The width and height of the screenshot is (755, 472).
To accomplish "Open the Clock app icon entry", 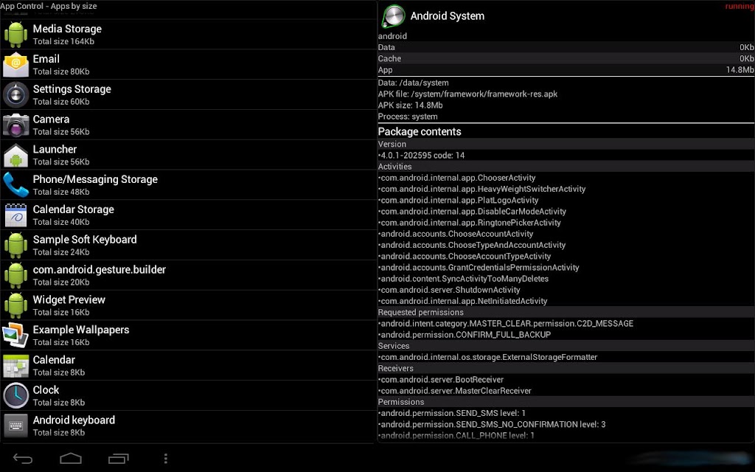I will (16, 395).
